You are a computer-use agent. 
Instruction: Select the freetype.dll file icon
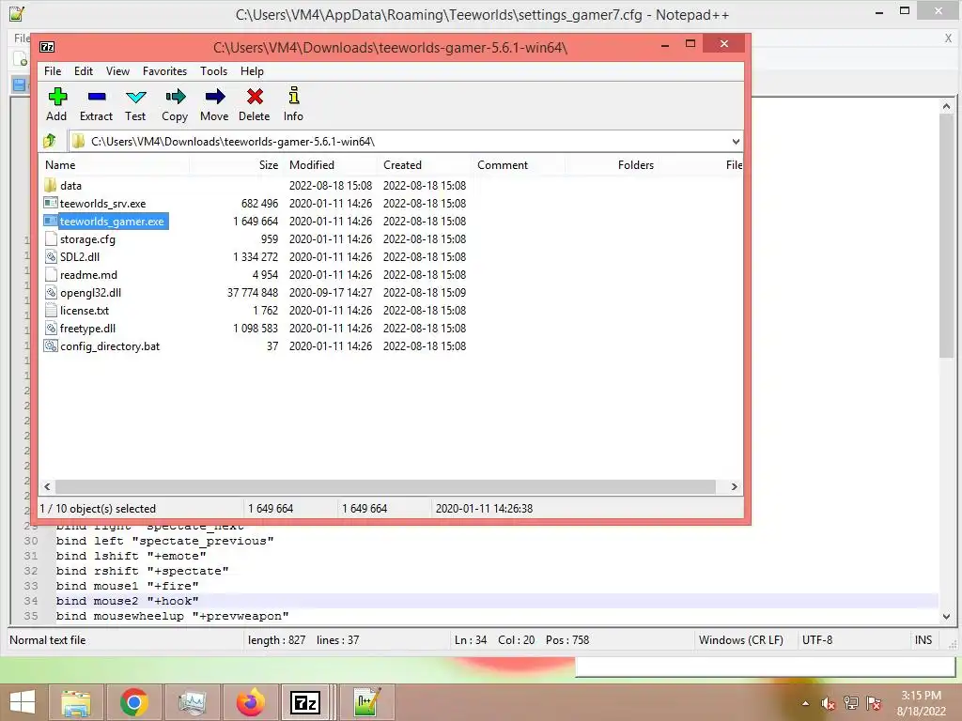pyautogui.click(x=51, y=328)
